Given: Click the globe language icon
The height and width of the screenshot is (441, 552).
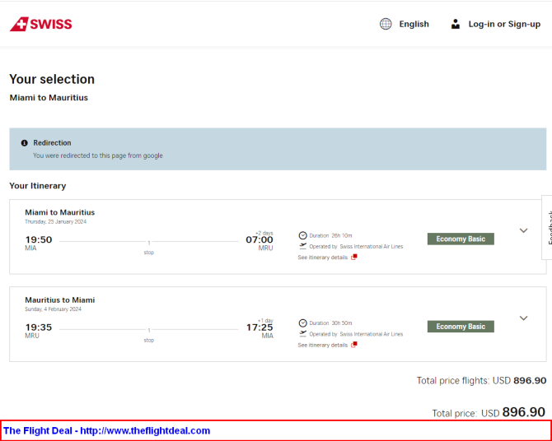Looking at the screenshot, I should 386,24.
